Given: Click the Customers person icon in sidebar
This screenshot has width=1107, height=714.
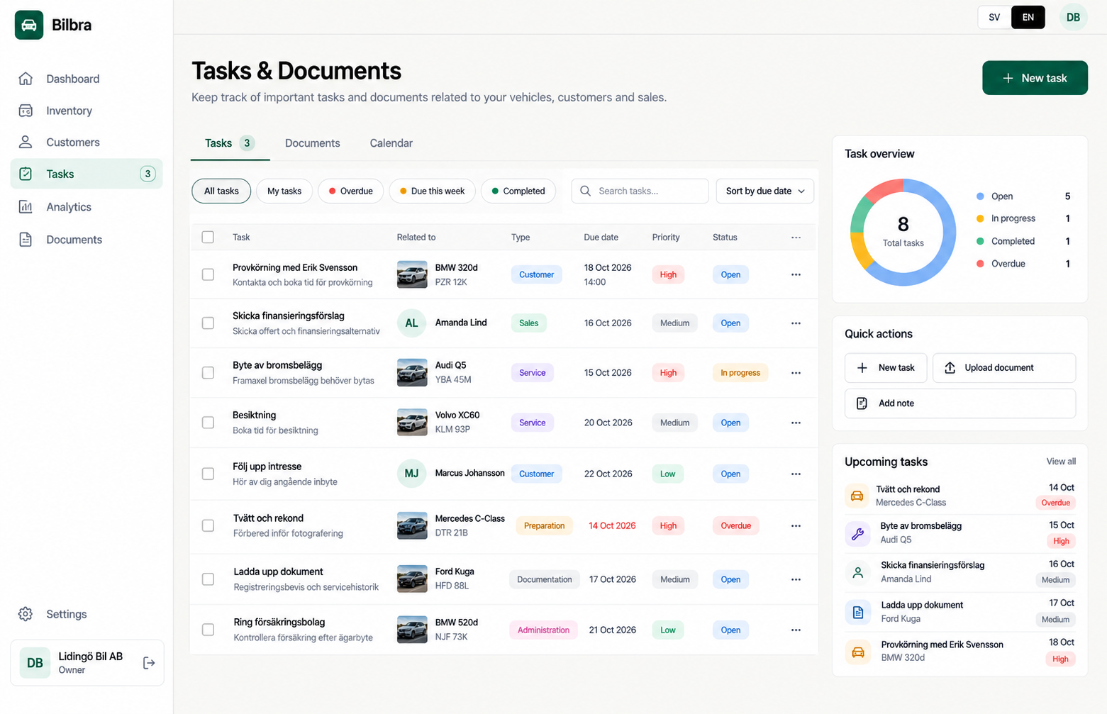Looking at the screenshot, I should 26,142.
